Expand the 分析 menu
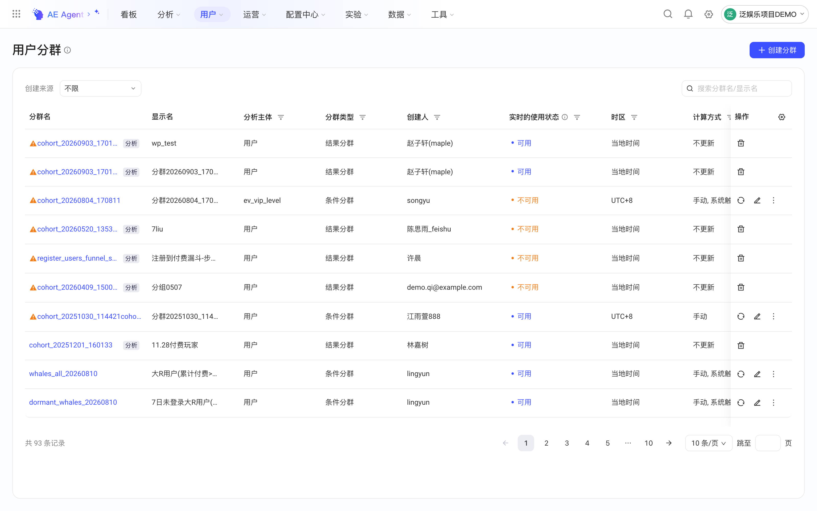This screenshot has height=511, width=817. click(x=169, y=14)
